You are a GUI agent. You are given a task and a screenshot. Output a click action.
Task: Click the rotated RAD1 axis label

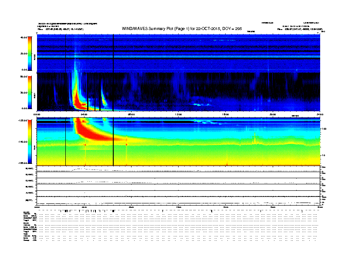click(x=34, y=95)
